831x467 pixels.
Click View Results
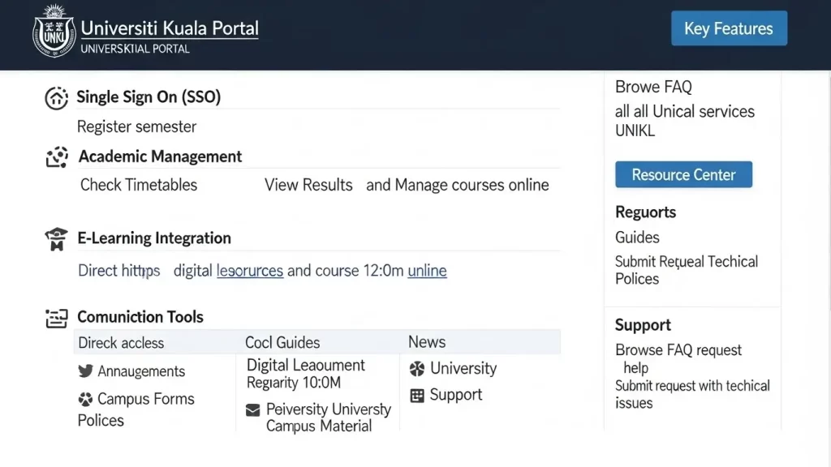pyautogui.click(x=308, y=185)
